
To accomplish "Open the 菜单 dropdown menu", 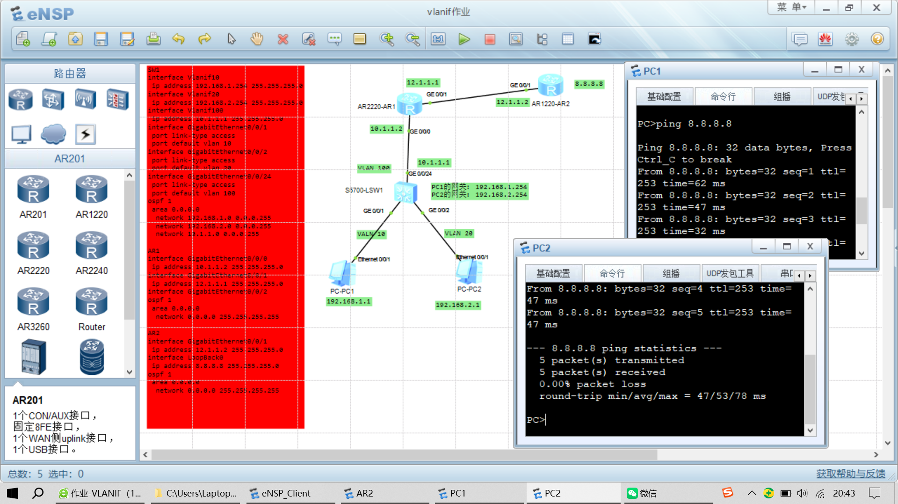I will [791, 7].
